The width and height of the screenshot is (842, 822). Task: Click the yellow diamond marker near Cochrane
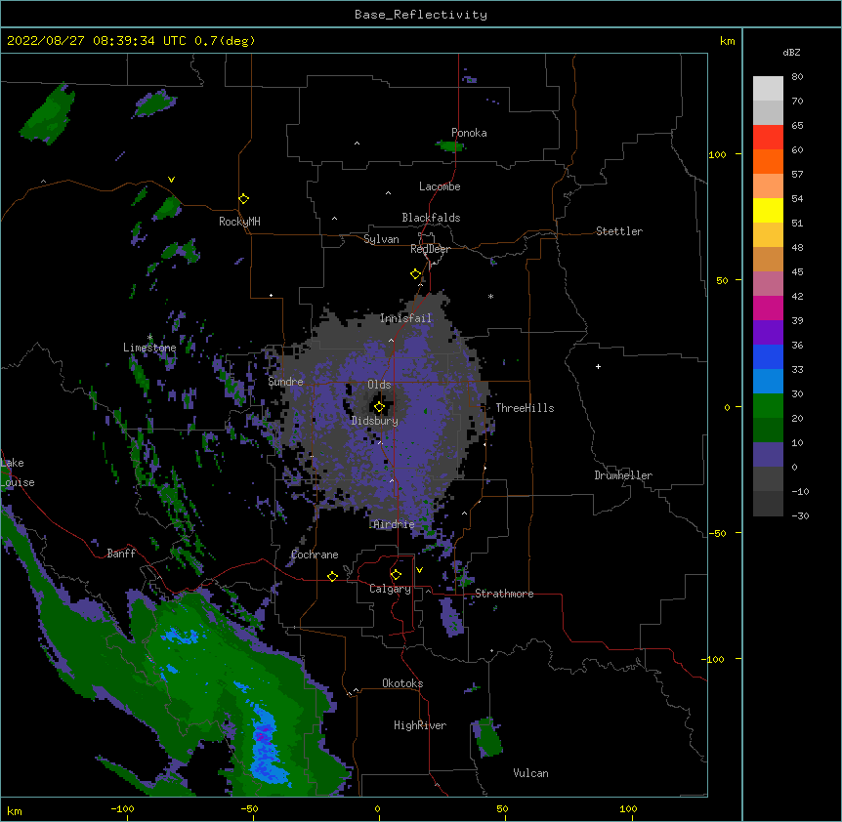[332, 576]
